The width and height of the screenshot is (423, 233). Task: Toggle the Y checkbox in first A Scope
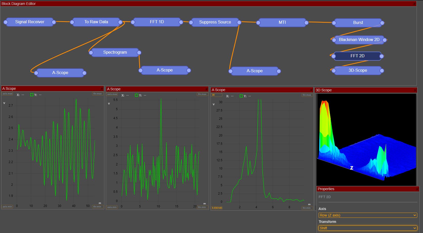(32, 95)
